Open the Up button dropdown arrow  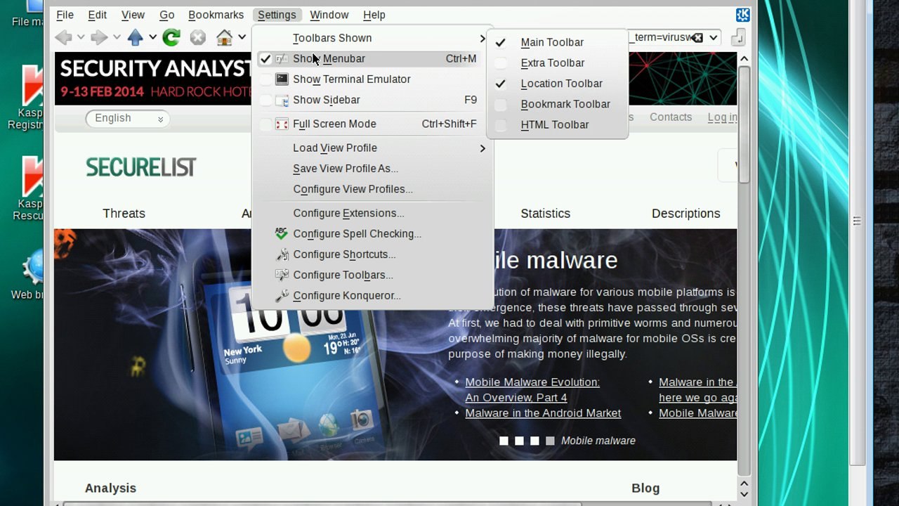[x=152, y=37]
